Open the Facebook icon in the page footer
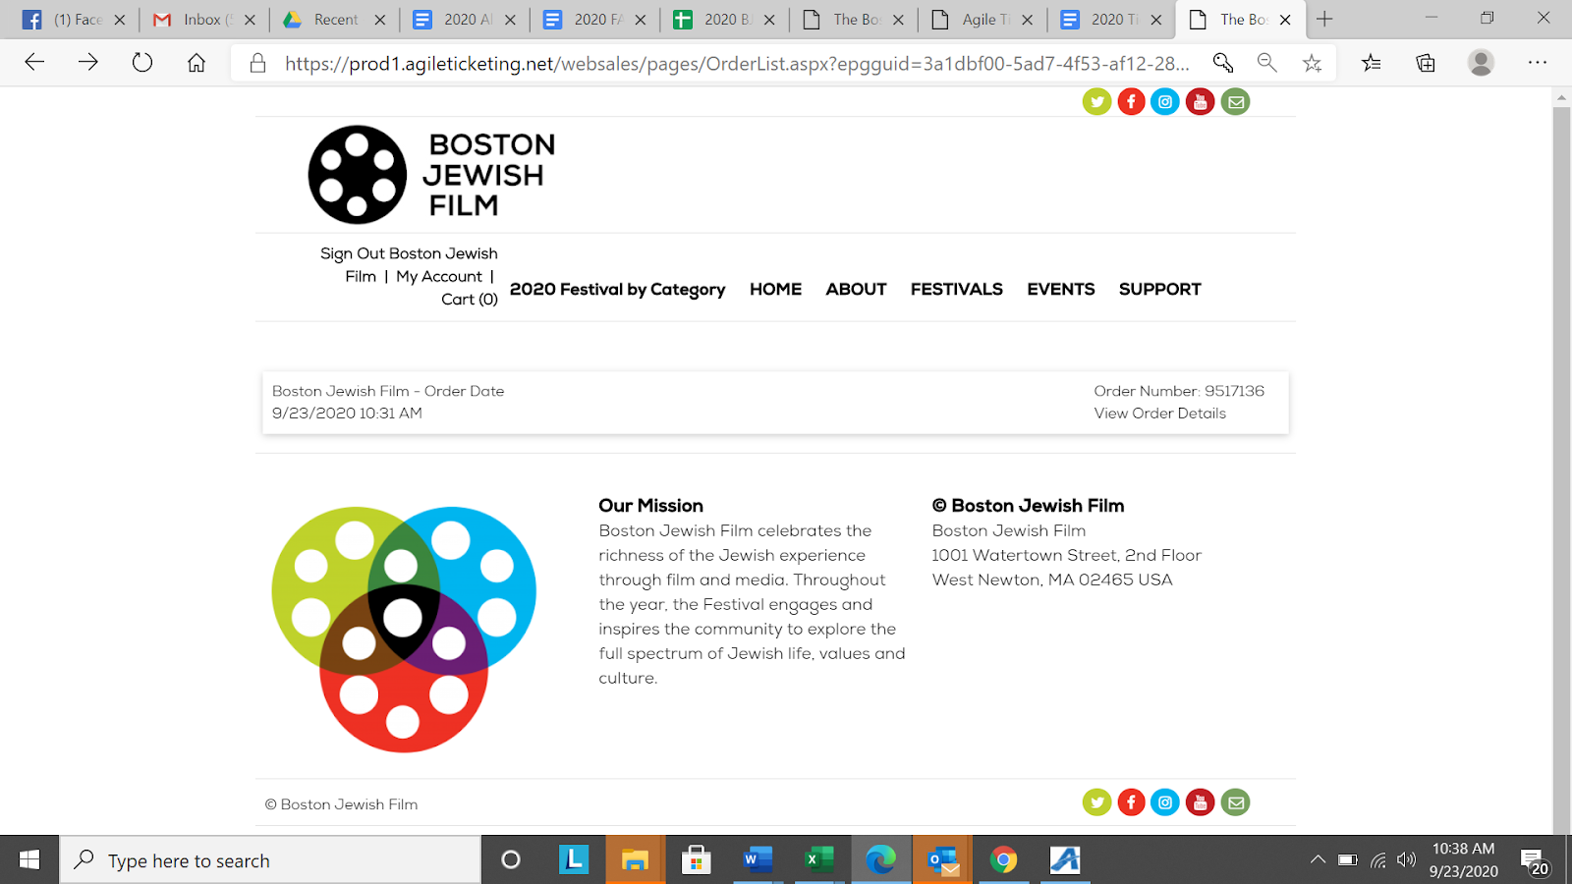Viewport: 1572px width, 884px height. 1131,802
